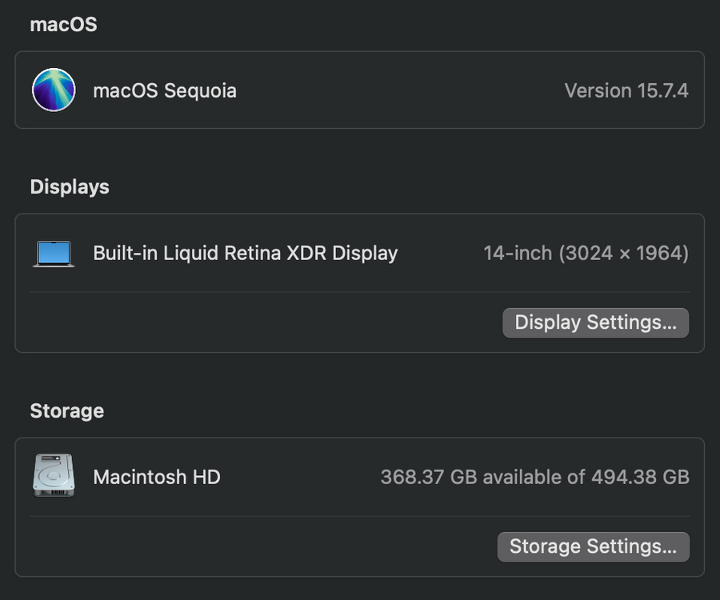This screenshot has height=600, width=720.
Task: Click the Displays section heading
Action: [x=70, y=187]
